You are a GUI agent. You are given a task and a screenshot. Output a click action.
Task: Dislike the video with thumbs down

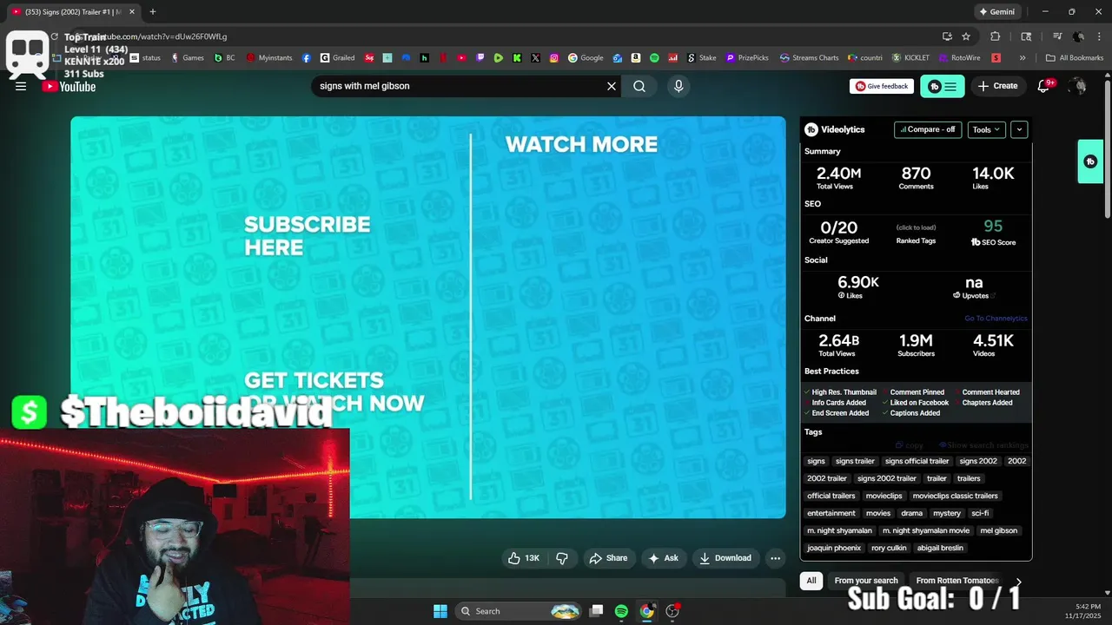[x=562, y=558]
